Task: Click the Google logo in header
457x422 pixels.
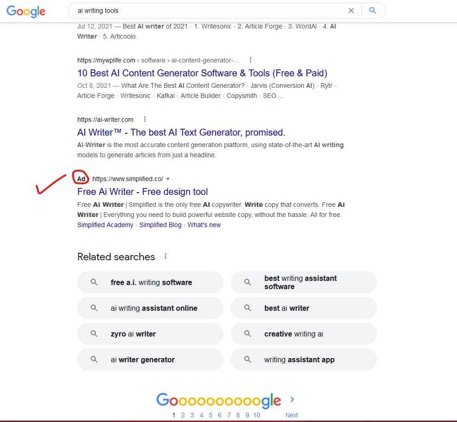Action: tap(26, 11)
